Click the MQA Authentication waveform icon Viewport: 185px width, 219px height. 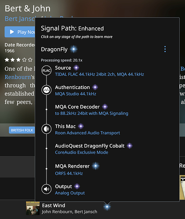click(x=46, y=90)
